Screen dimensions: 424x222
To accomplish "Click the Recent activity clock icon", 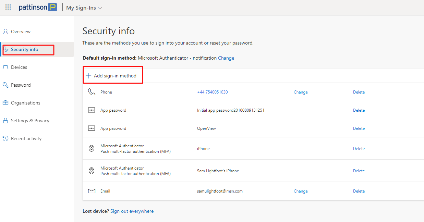I will [5, 138].
